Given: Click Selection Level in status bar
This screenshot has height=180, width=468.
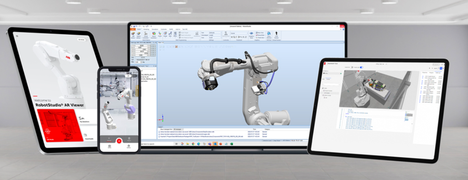Looking at the screenshot, I should (267, 141).
